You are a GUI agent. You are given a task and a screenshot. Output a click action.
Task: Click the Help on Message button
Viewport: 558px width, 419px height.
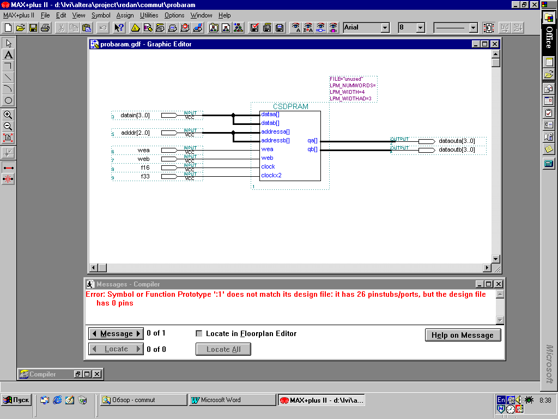[463, 335]
